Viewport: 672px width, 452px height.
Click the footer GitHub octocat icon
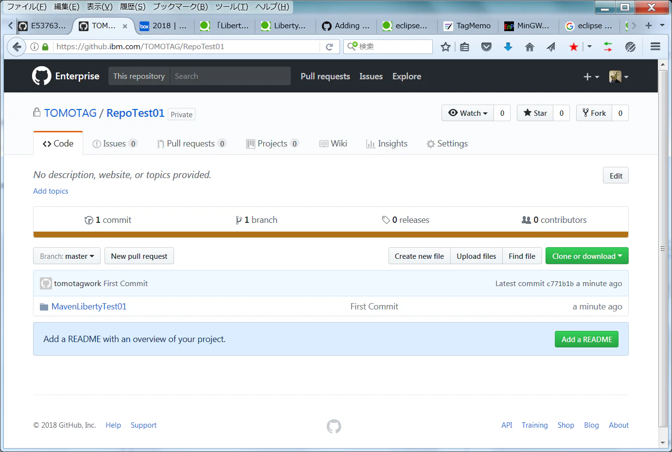click(x=334, y=426)
